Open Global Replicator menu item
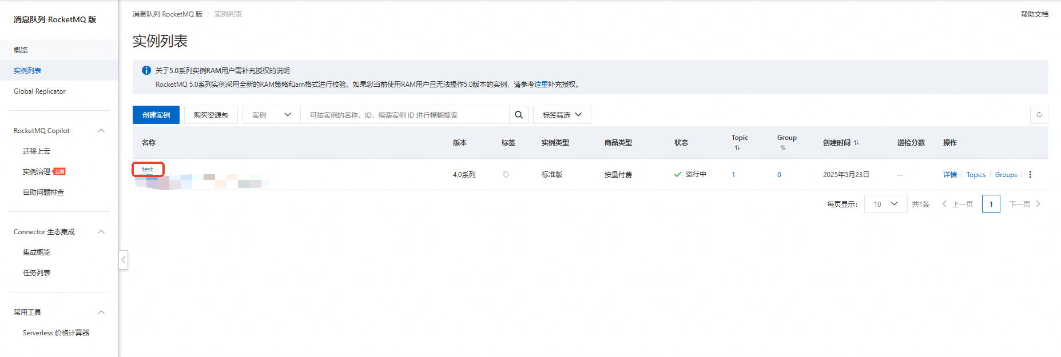The width and height of the screenshot is (1061, 357). click(39, 91)
